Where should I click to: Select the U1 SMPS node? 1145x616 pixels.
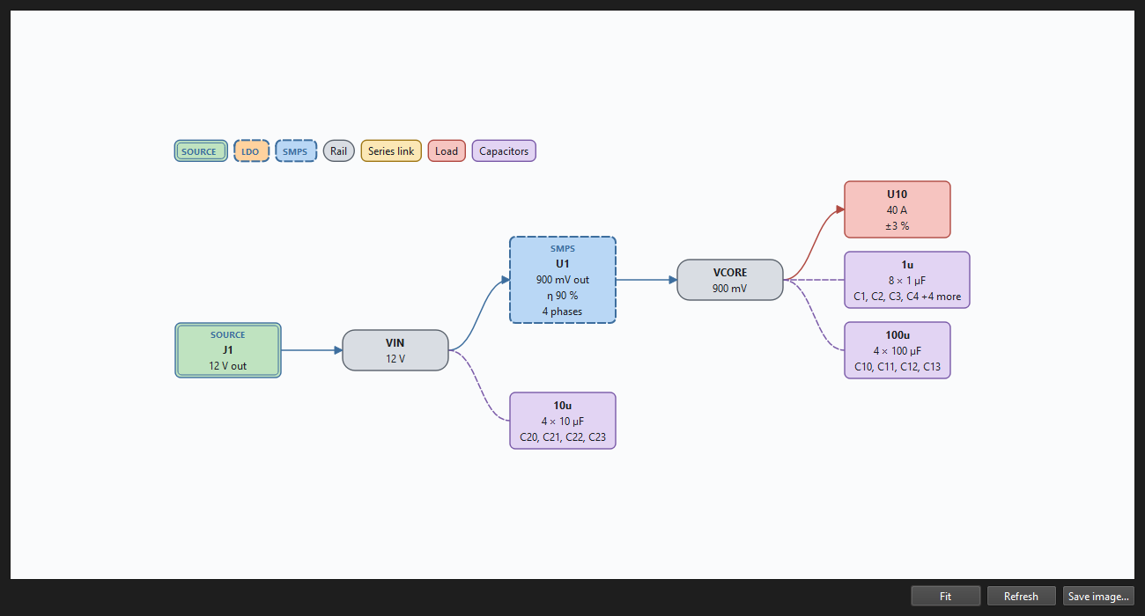pos(563,280)
